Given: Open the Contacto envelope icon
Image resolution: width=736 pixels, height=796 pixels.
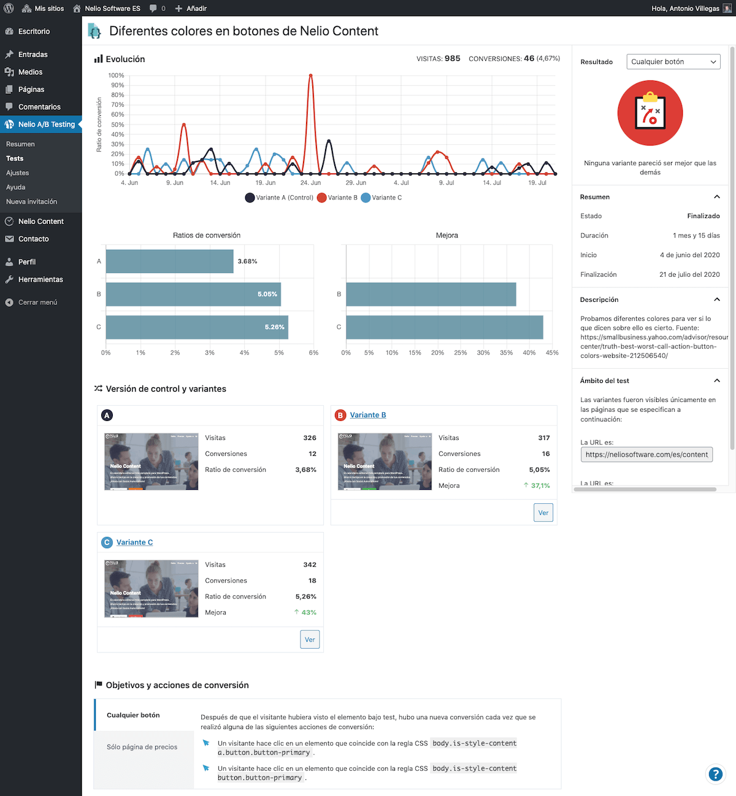Looking at the screenshot, I should [9, 239].
